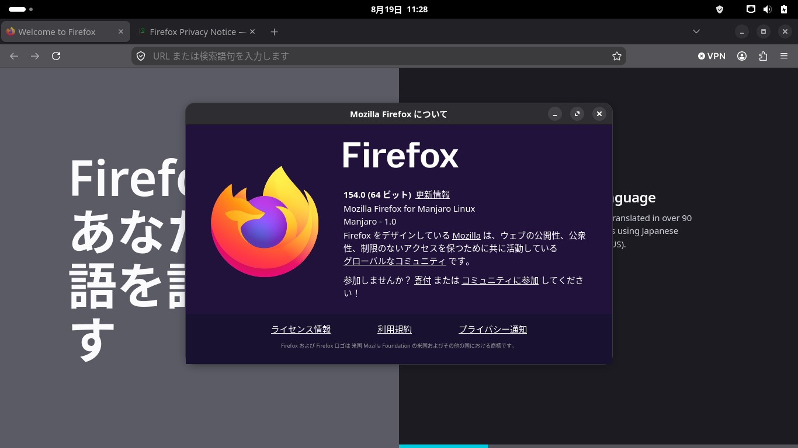Screen dimensions: 798x448
Task: Switch to the Welcome to Firefox tab
Action: tap(65, 32)
